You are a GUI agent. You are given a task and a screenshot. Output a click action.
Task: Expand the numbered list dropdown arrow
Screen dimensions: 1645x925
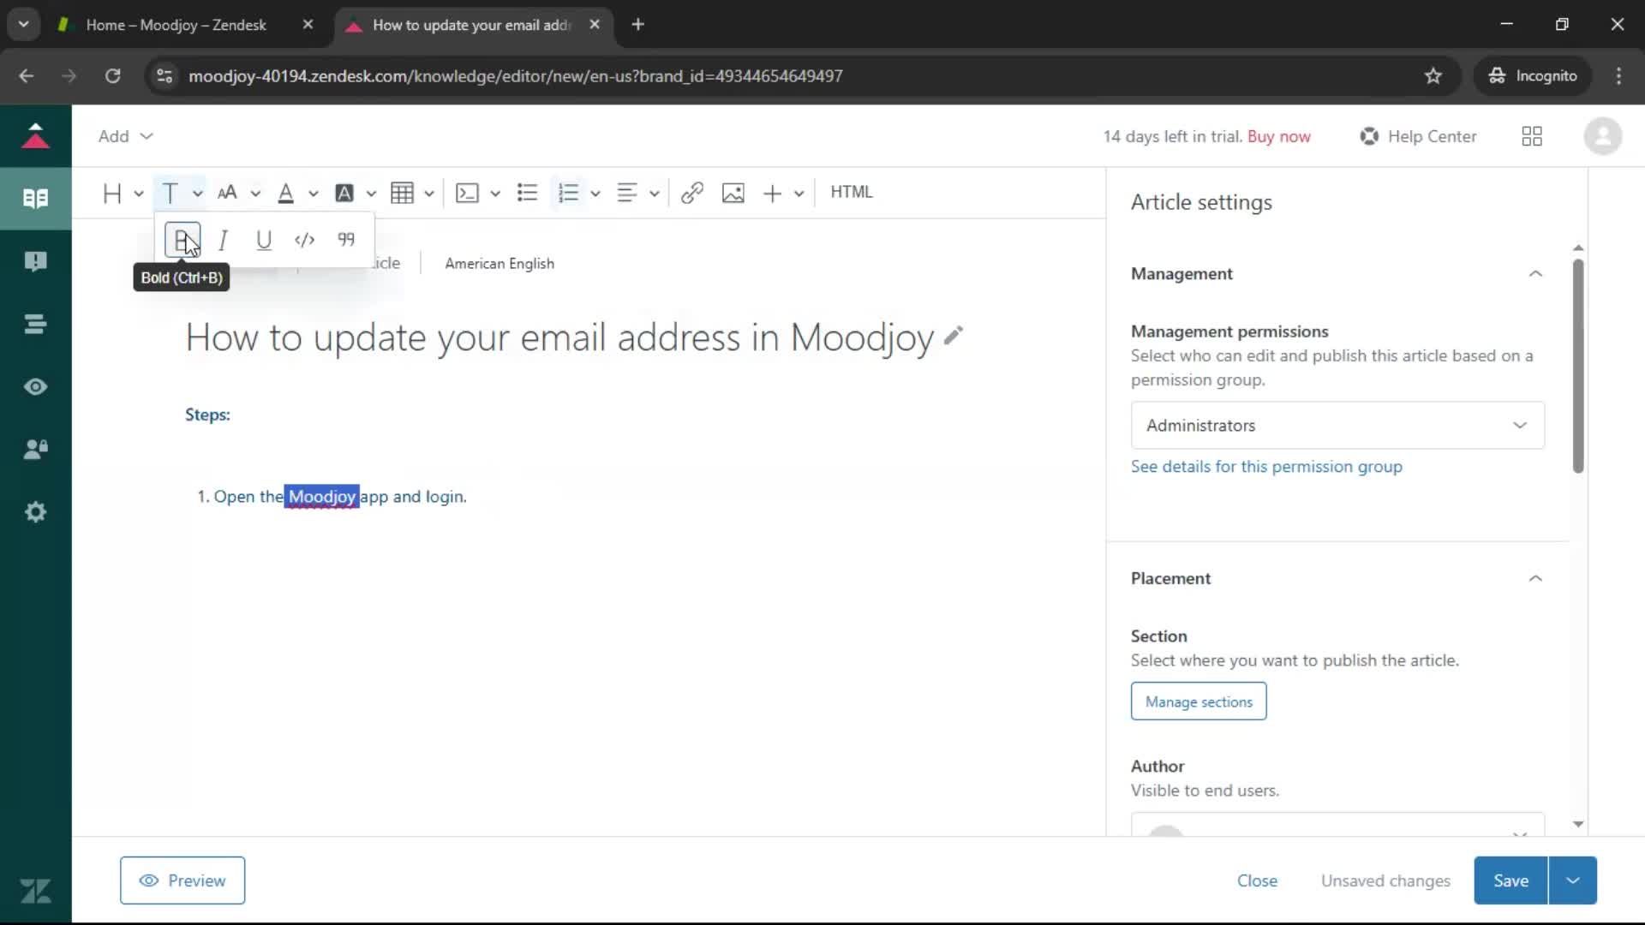pyautogui.click(x=595, y=194)
